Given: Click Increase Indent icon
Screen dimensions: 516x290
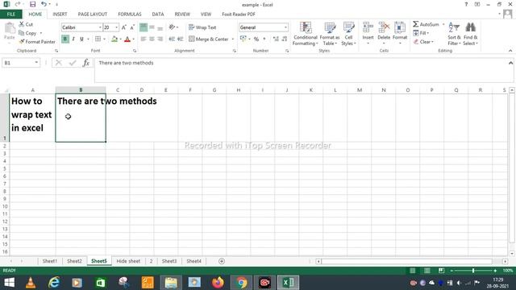Looking at the screenshot, I should click(180, 39).
